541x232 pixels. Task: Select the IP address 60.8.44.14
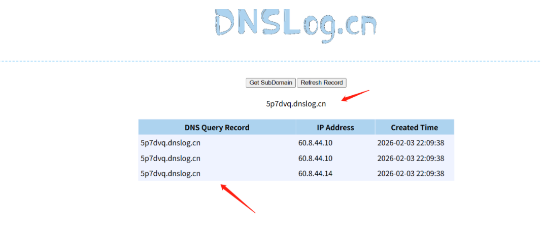pos(315,173)
